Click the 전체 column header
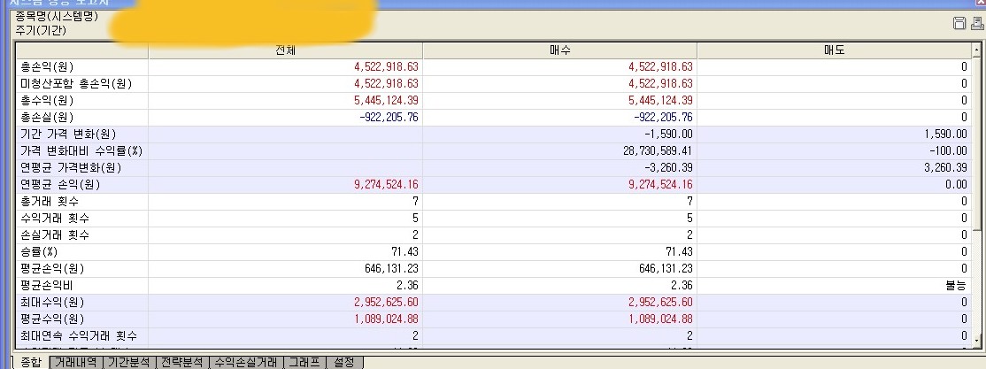 point(285,50)
